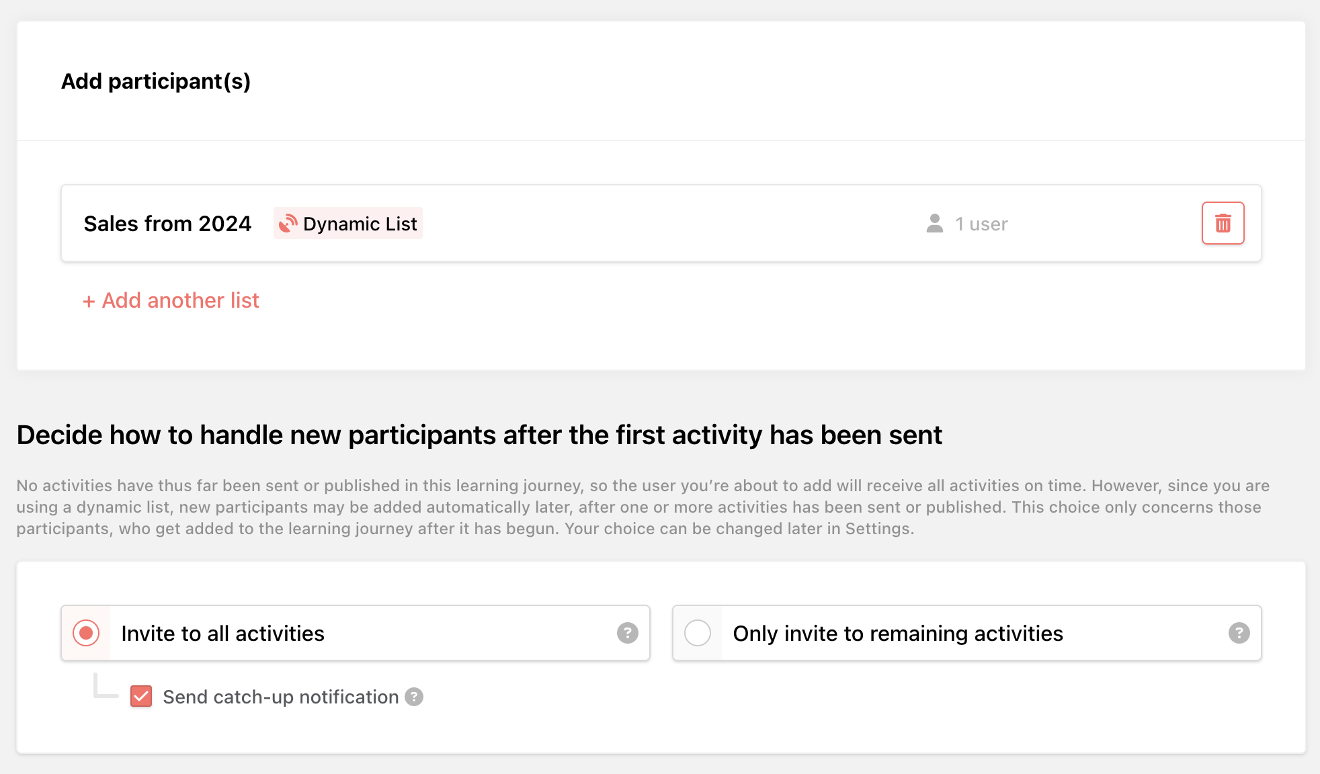Uncheck Send catch-up notification checkbox

[141, 697]
